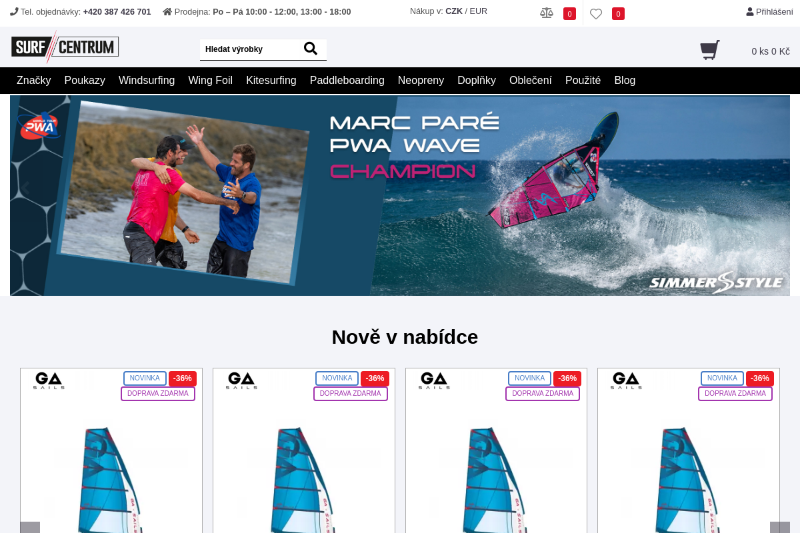This screenshot has width=800, height=533.
Task: Expand the Kitesurfing menu
Action: [x=271, y=81]
